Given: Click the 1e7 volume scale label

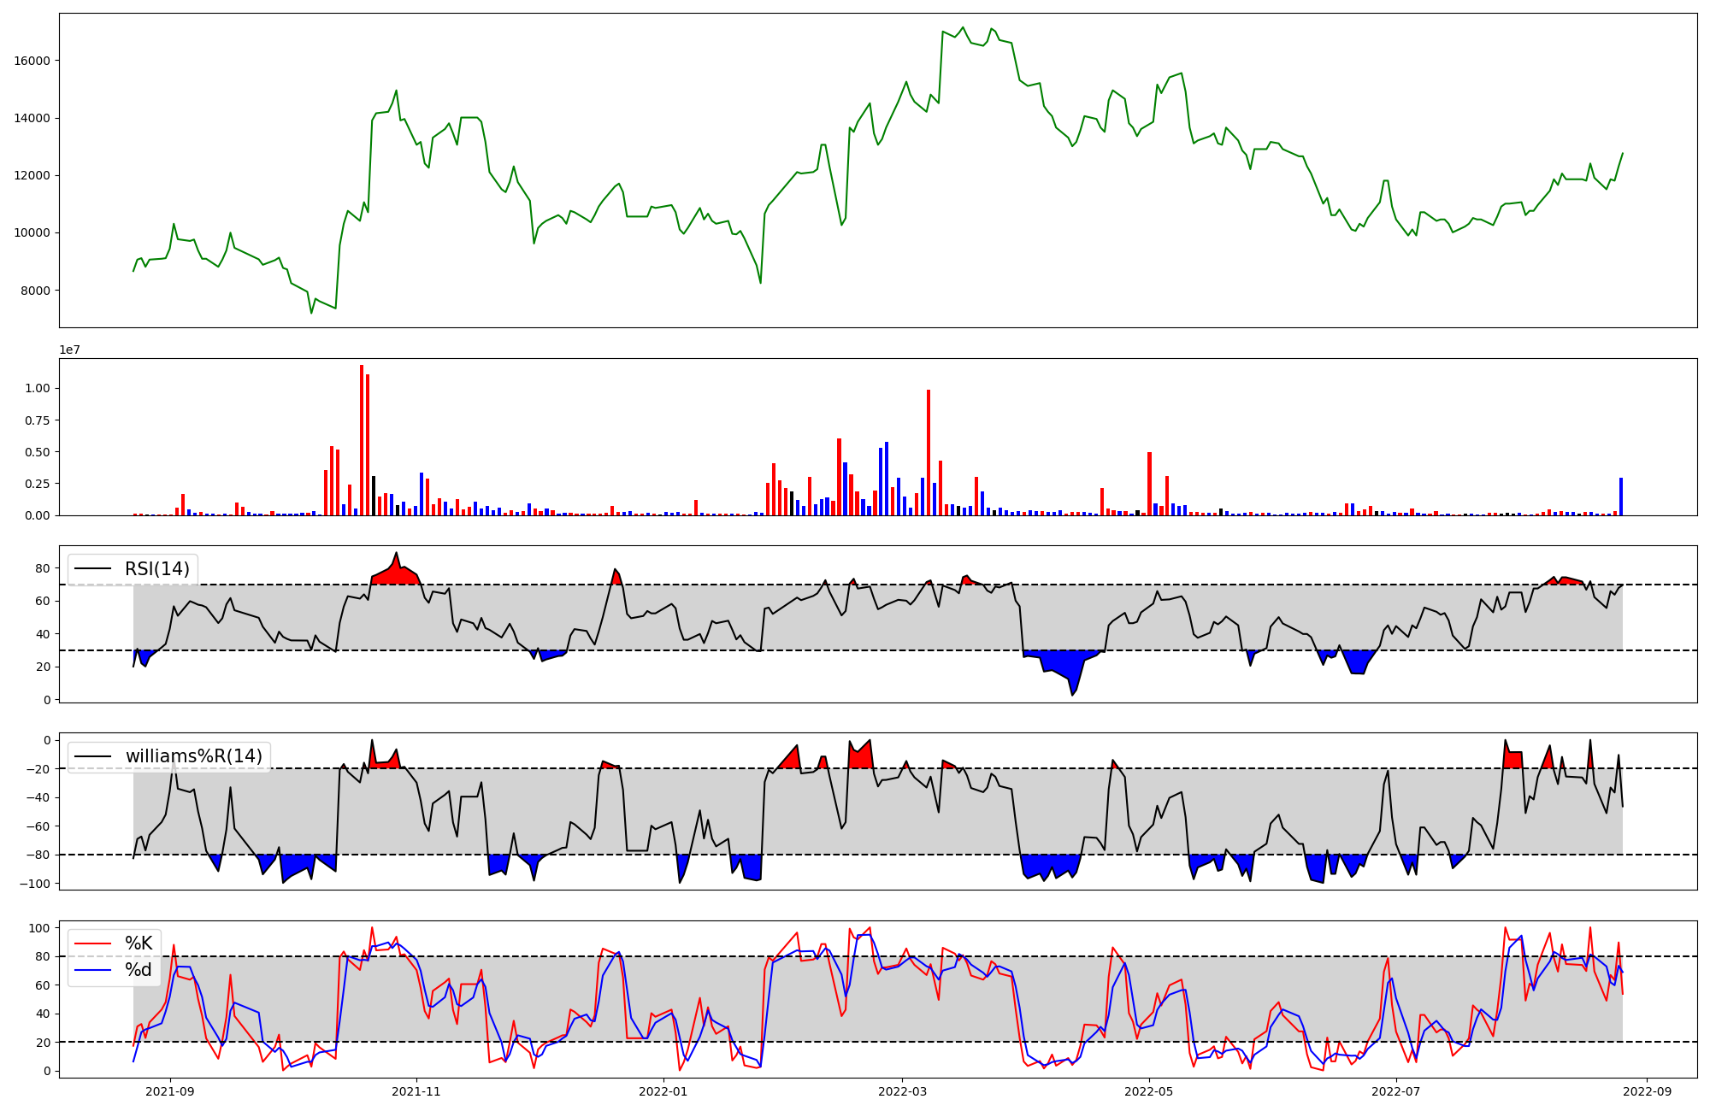Looking at the screenshot, I should (x=69, y=350).
